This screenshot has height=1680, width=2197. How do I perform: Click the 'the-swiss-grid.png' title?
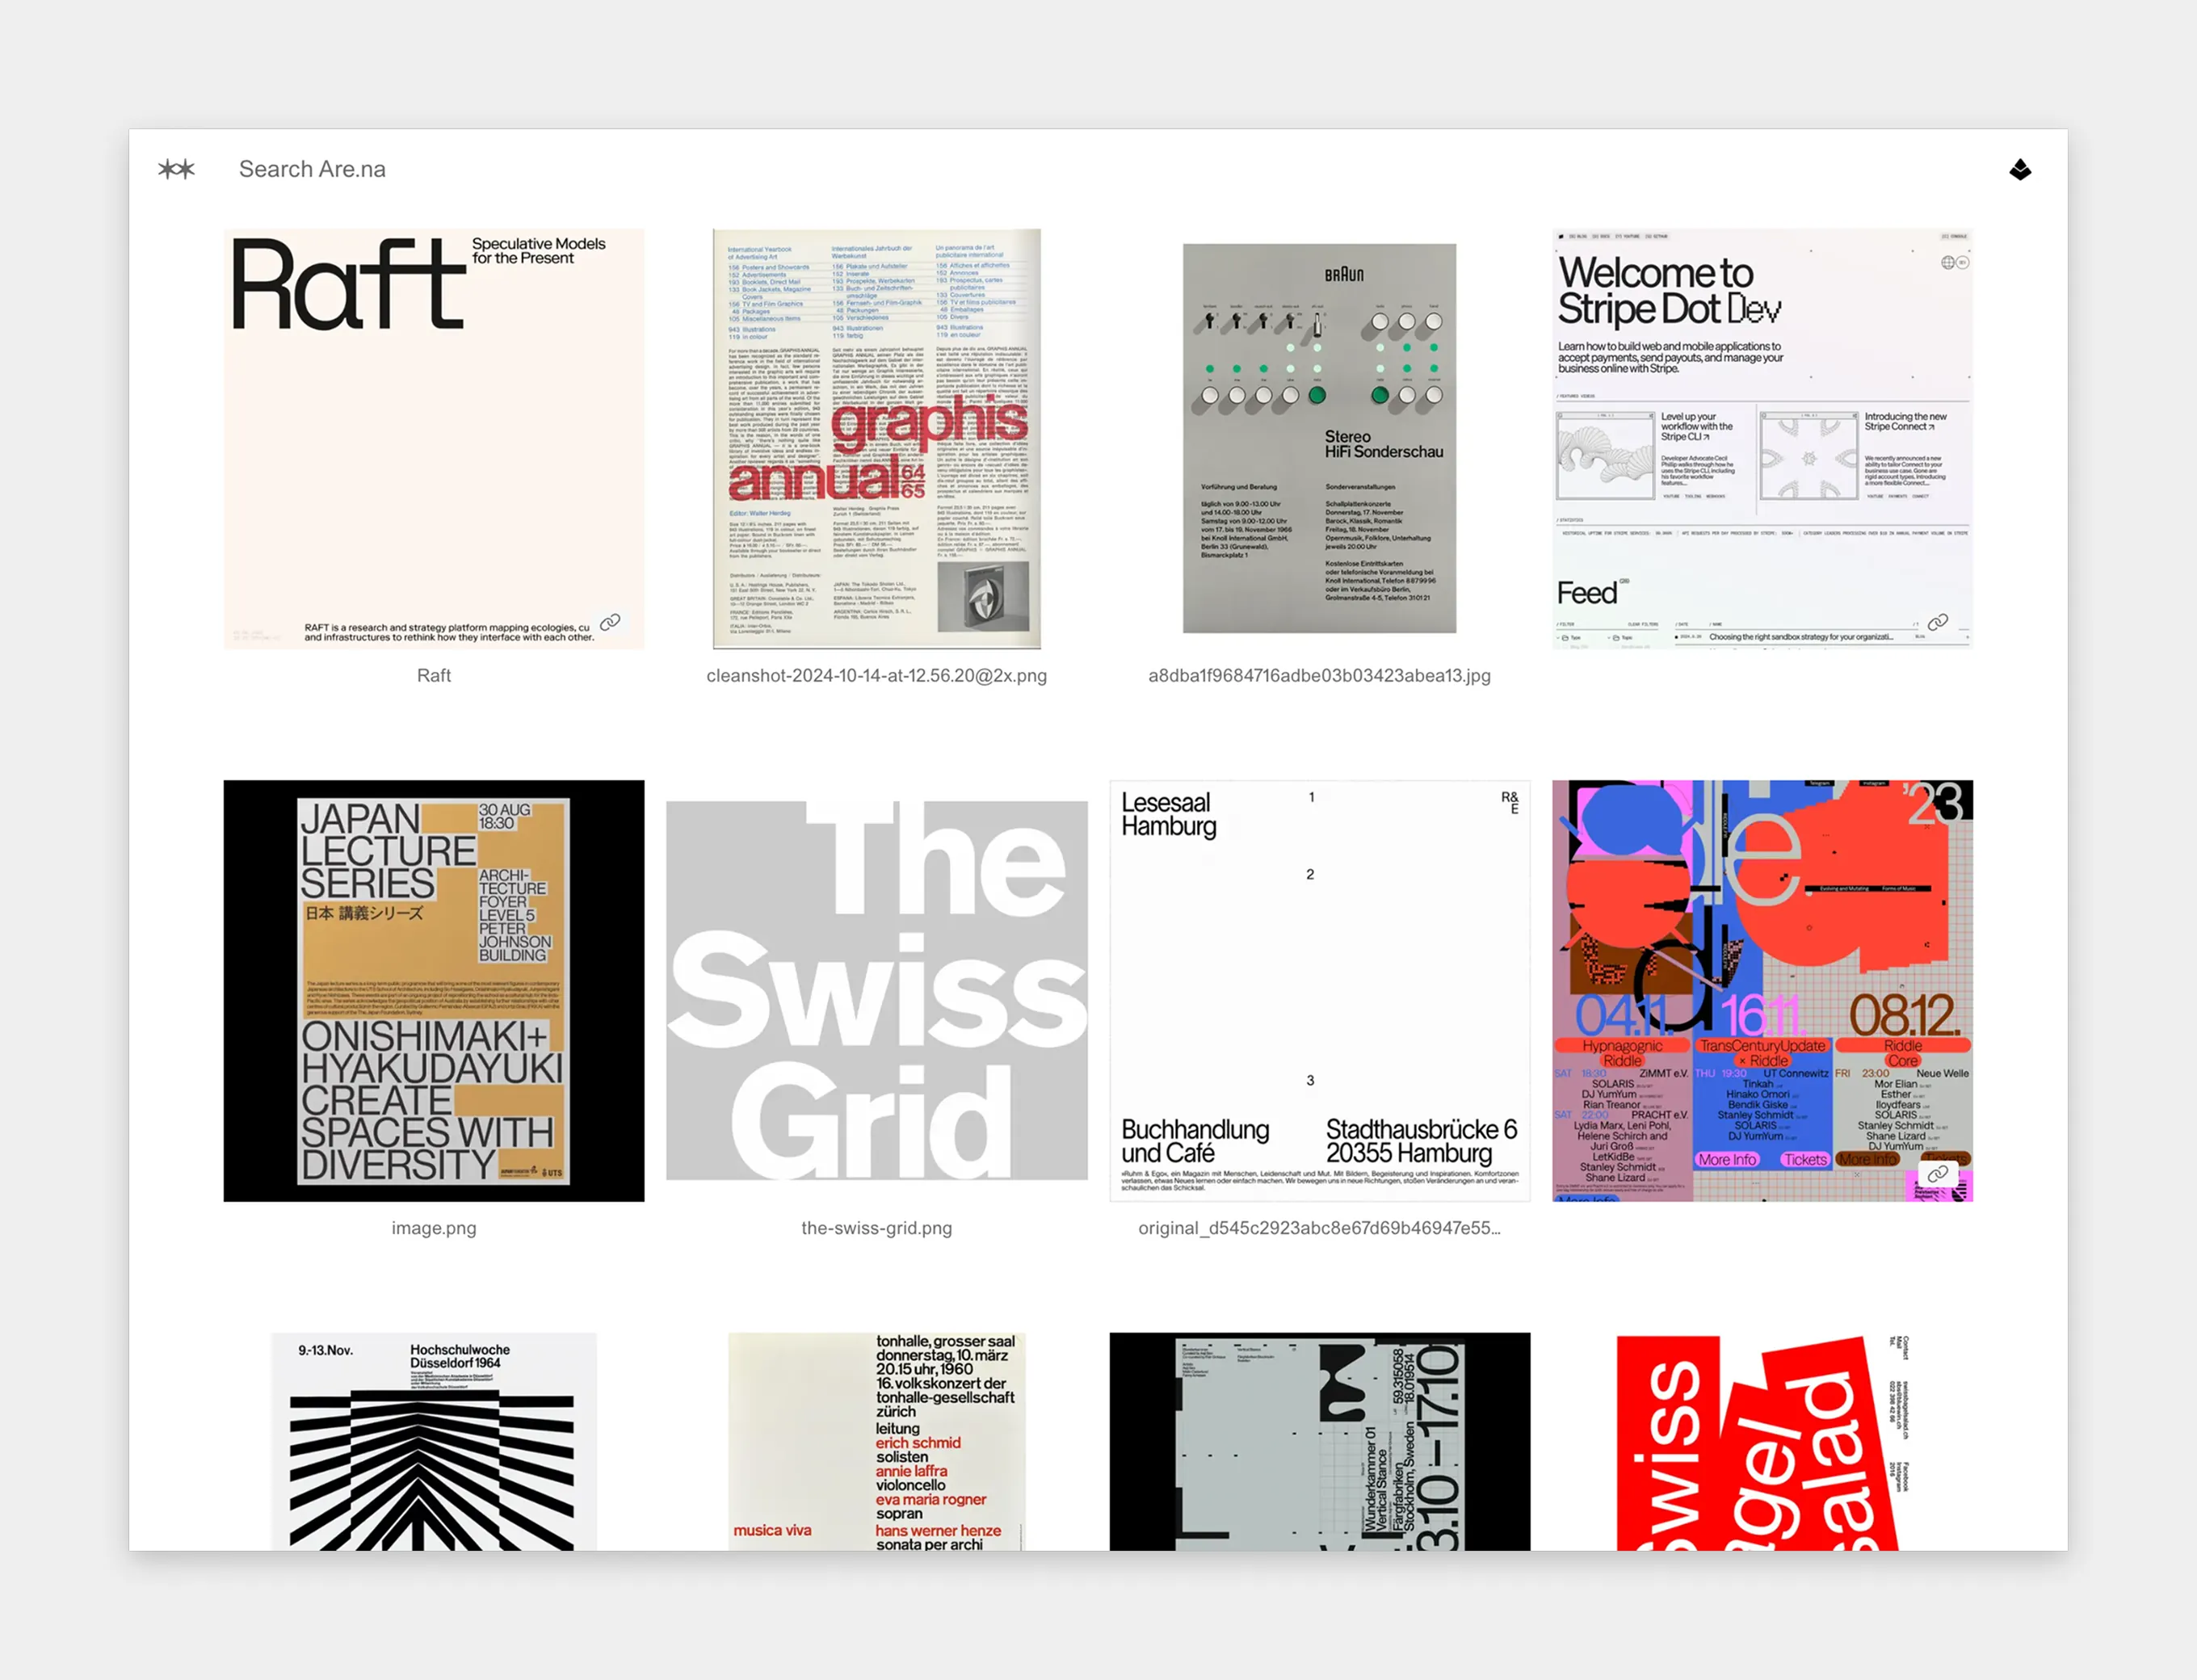pos(877,1228)
